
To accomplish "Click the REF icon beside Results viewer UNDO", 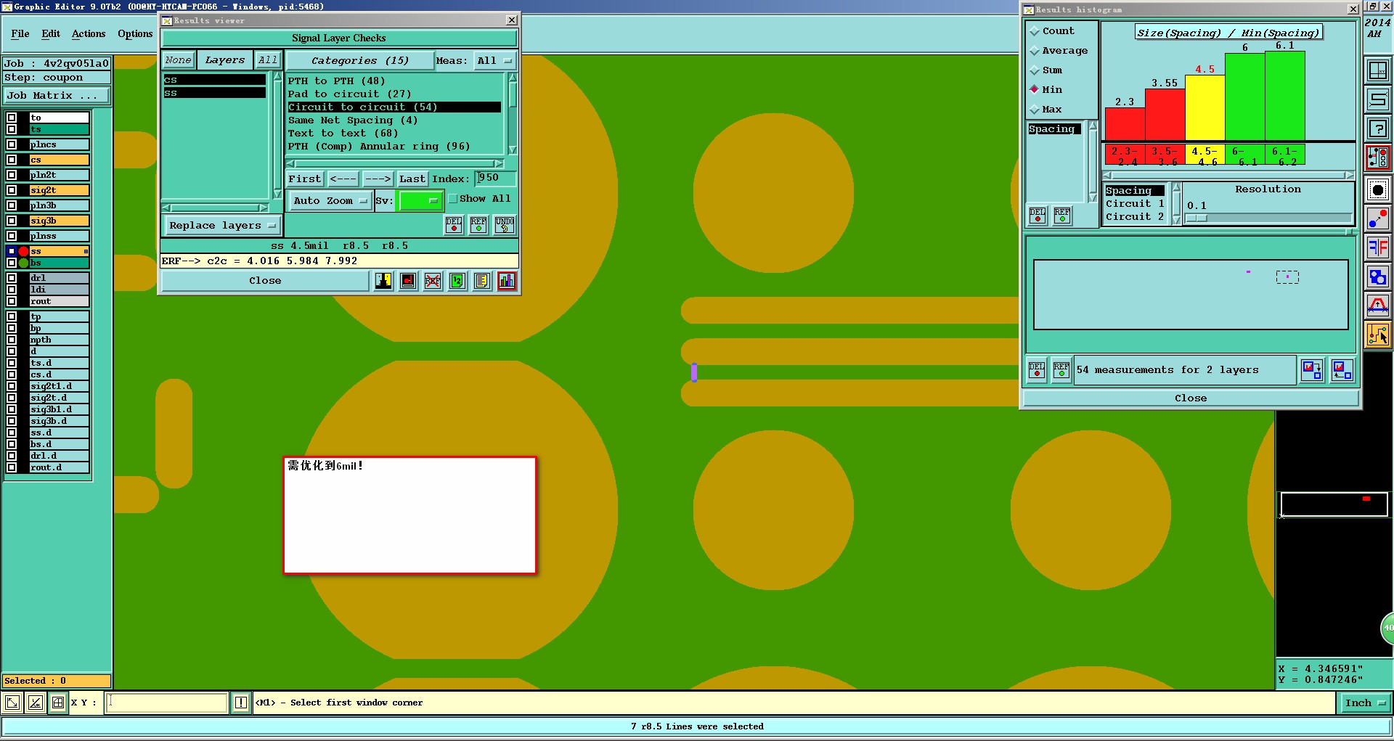I will 478,225.
